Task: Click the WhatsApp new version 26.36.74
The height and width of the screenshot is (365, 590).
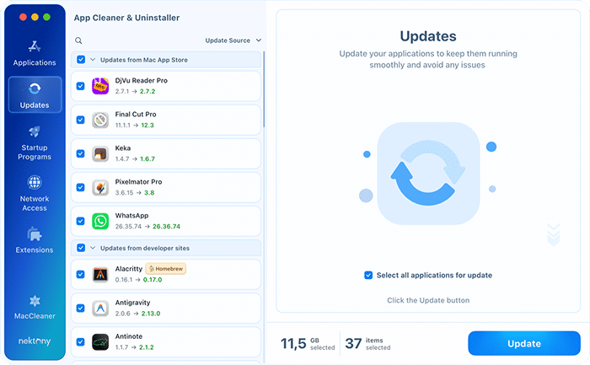Action: tap(166, 226)
